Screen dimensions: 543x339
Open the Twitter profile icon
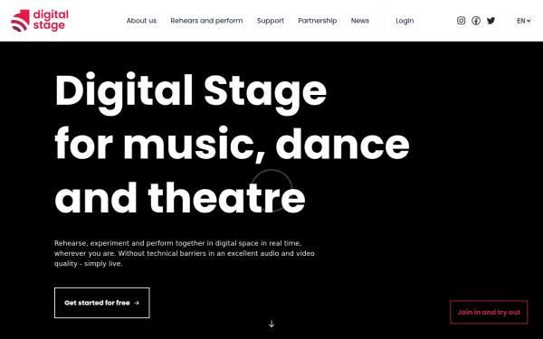[491, 21]
